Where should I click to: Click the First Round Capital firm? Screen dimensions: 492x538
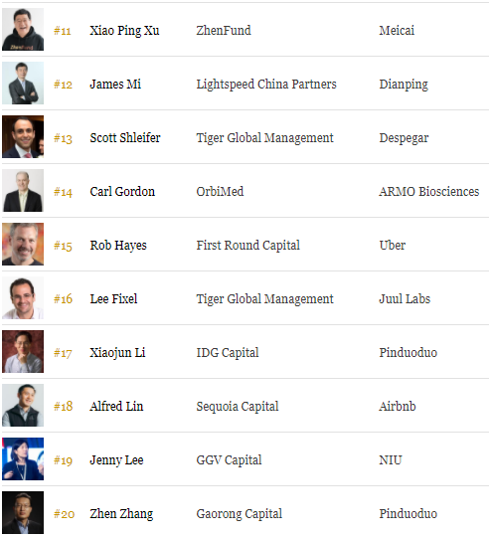click(248, 246)
